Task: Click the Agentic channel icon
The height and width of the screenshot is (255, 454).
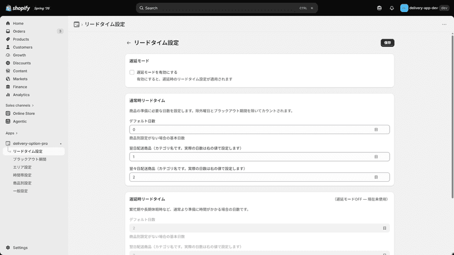Action: [8, 121]
